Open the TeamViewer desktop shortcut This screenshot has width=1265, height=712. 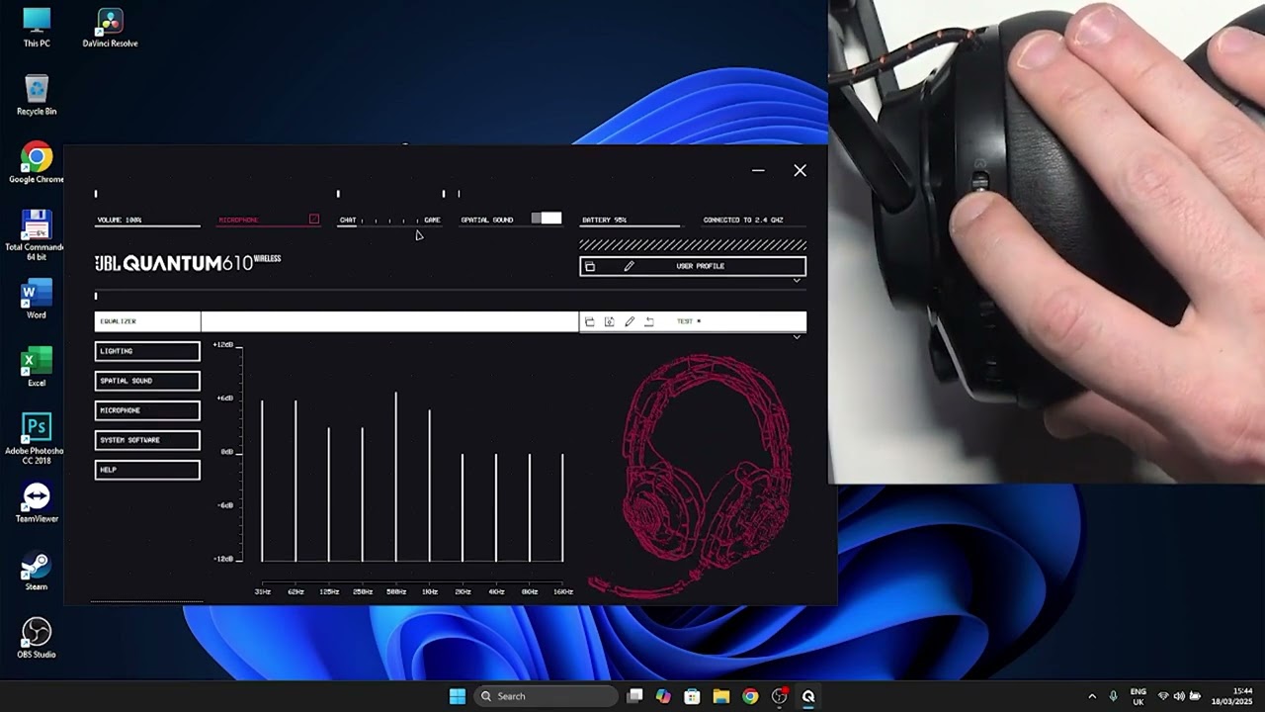[37, 503]
